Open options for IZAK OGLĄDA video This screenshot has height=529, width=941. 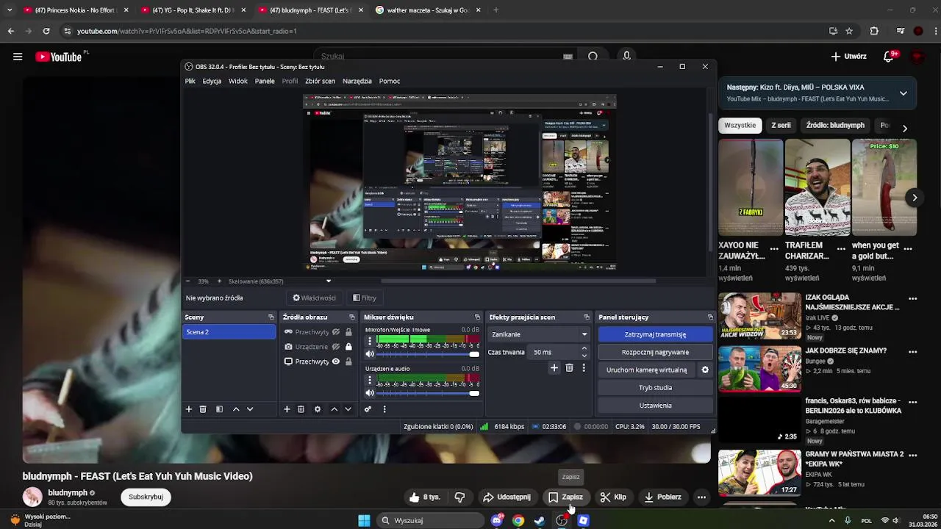click(x=912, y=299)
